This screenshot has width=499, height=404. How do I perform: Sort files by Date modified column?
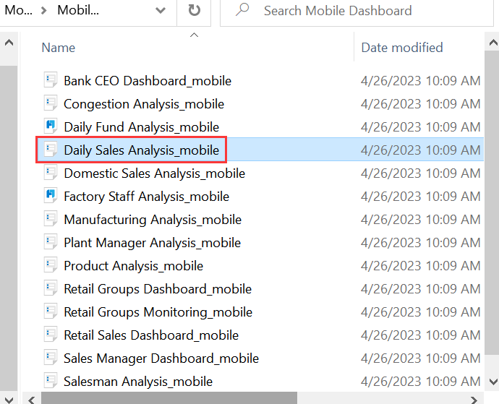point(402,48)
